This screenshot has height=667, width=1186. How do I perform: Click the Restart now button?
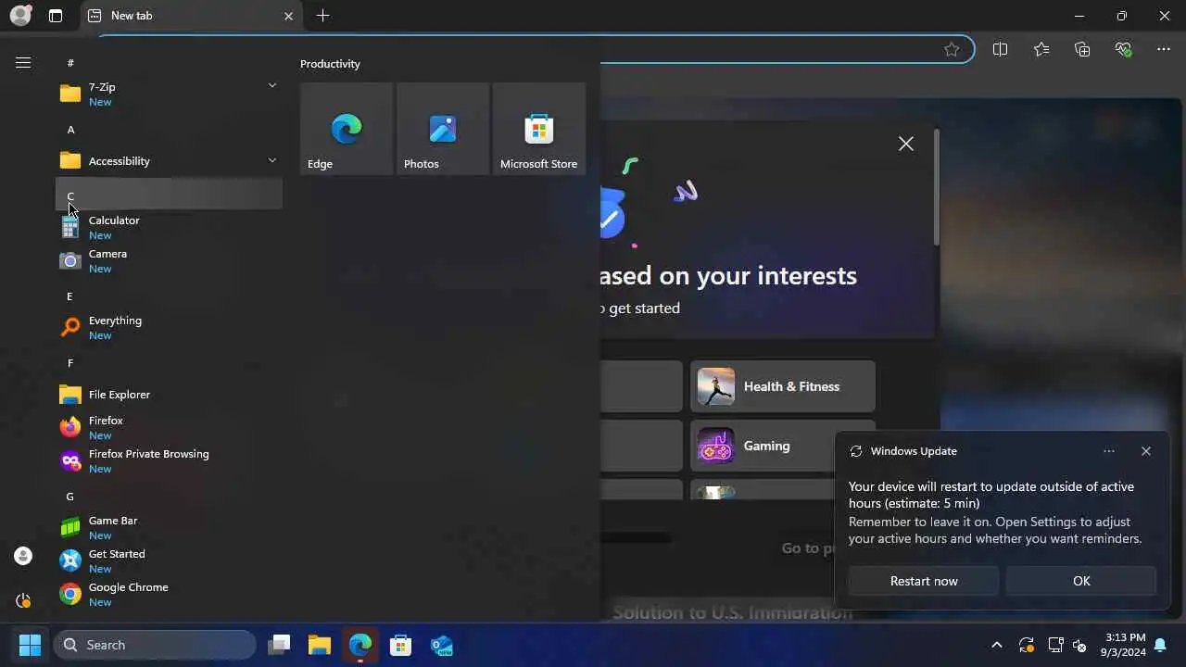[x=924, y=581]
